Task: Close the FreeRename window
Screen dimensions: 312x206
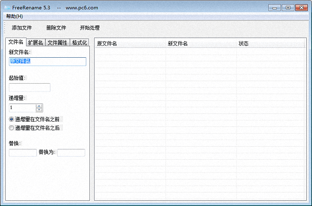Action: [x=302, y=8]
